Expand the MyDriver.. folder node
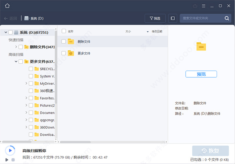This screenshot has width=235, height=164. (x=26, y=83)
